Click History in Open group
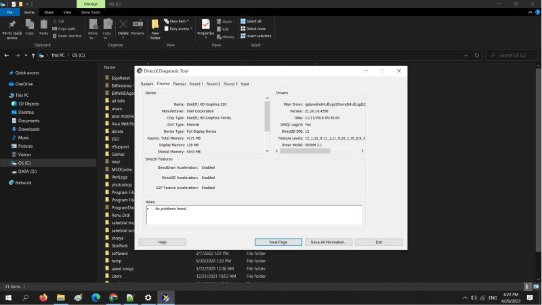This screenshot has height=305, width=542. 226,37
